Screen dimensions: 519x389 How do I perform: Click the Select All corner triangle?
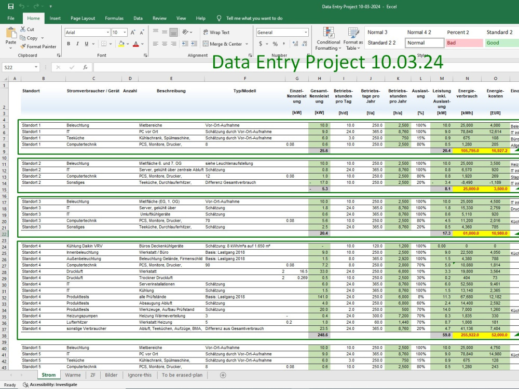5,79
